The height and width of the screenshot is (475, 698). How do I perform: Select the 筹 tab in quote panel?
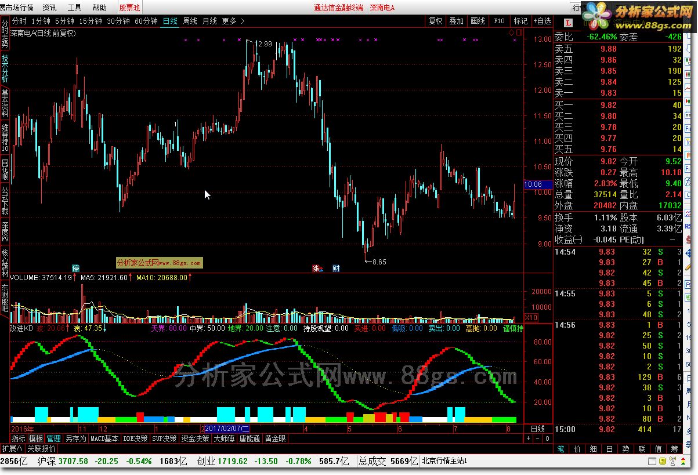[674, 449]
